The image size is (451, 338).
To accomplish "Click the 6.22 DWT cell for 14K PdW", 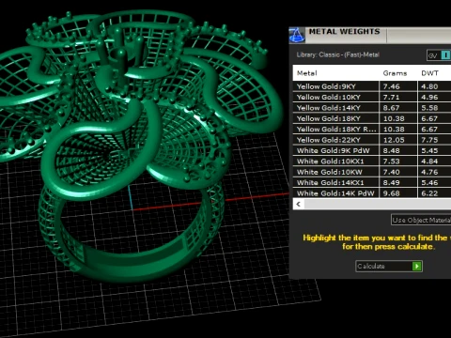I will 434,193.
